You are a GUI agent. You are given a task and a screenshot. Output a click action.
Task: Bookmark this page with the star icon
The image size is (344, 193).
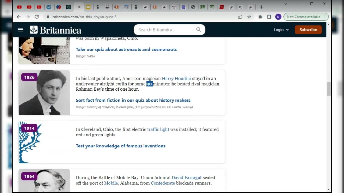point(249,17)
